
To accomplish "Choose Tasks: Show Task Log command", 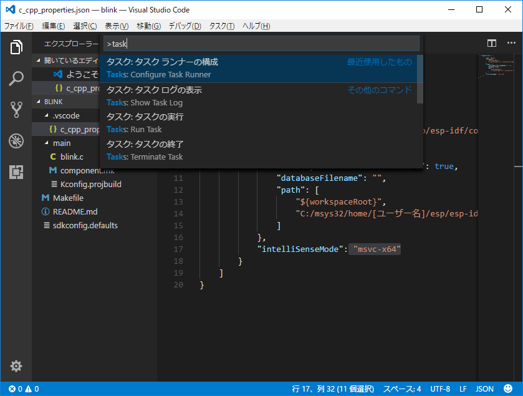I will click(x=259, y=96).
